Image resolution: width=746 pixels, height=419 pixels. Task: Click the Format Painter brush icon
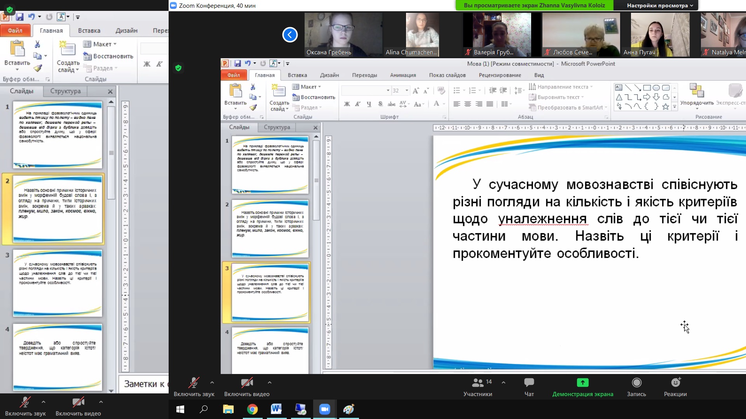[x=37, y=68]
